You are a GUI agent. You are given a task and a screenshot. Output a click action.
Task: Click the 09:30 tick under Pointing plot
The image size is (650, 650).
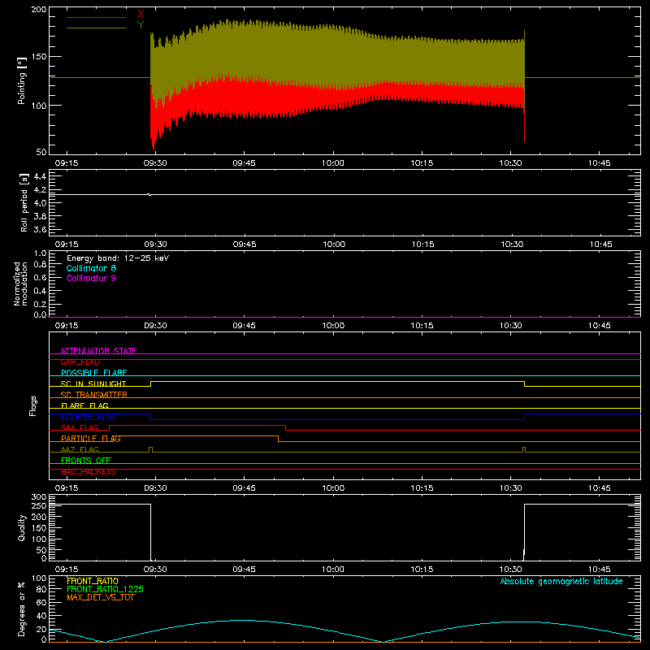(x=155, y=163)
